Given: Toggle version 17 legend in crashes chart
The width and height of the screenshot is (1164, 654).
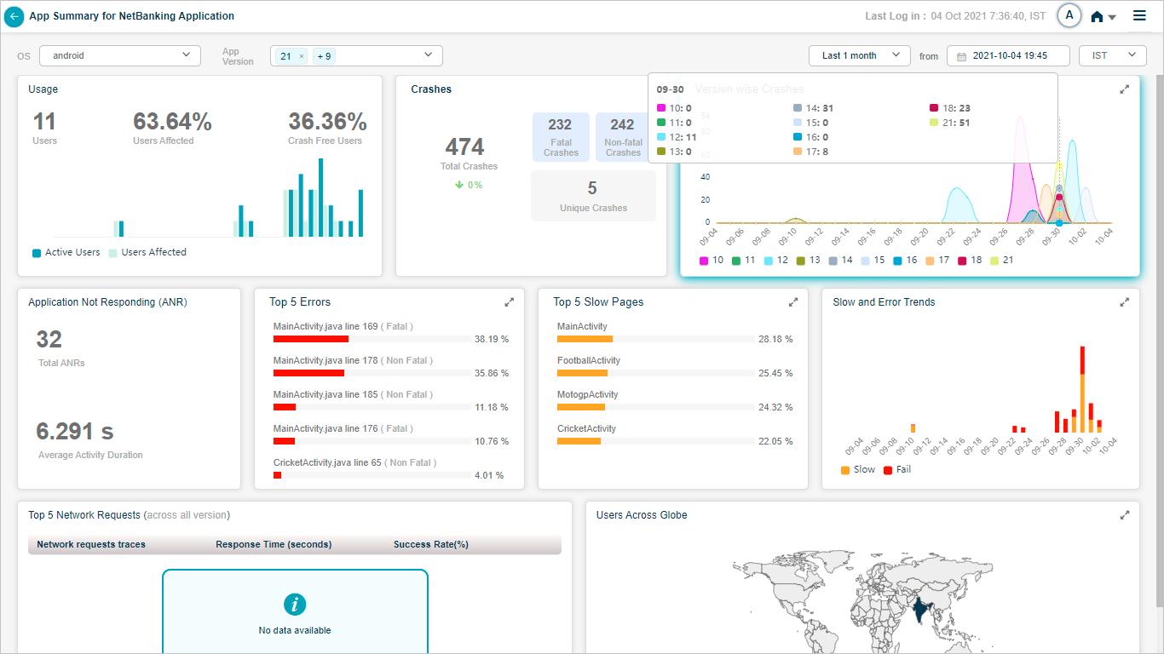Looking at the screenshot, I should click(x=938, y=260).
